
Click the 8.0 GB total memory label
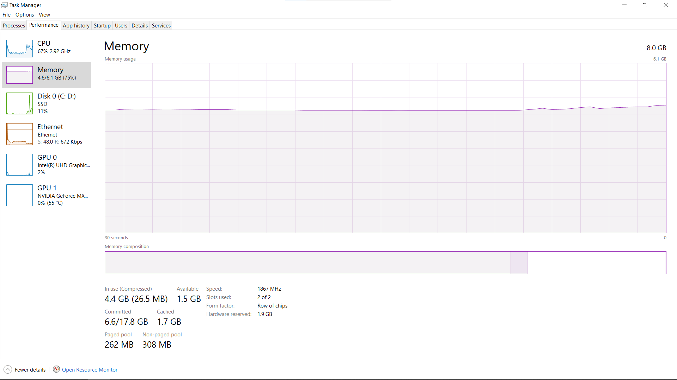point(656,48)
